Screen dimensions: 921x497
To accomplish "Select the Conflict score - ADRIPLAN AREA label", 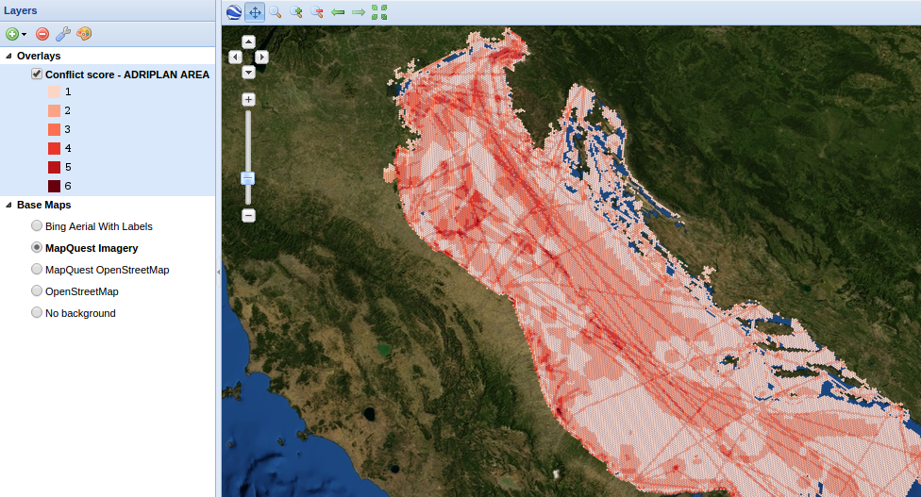I will 126,75.
